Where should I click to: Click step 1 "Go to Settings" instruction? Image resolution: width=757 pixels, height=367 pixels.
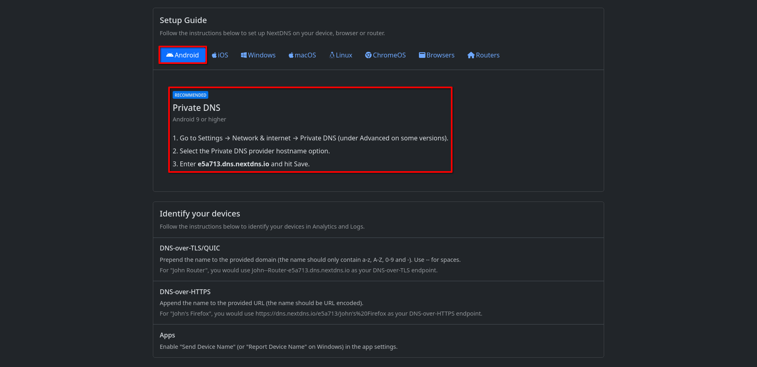click(311, 138)
